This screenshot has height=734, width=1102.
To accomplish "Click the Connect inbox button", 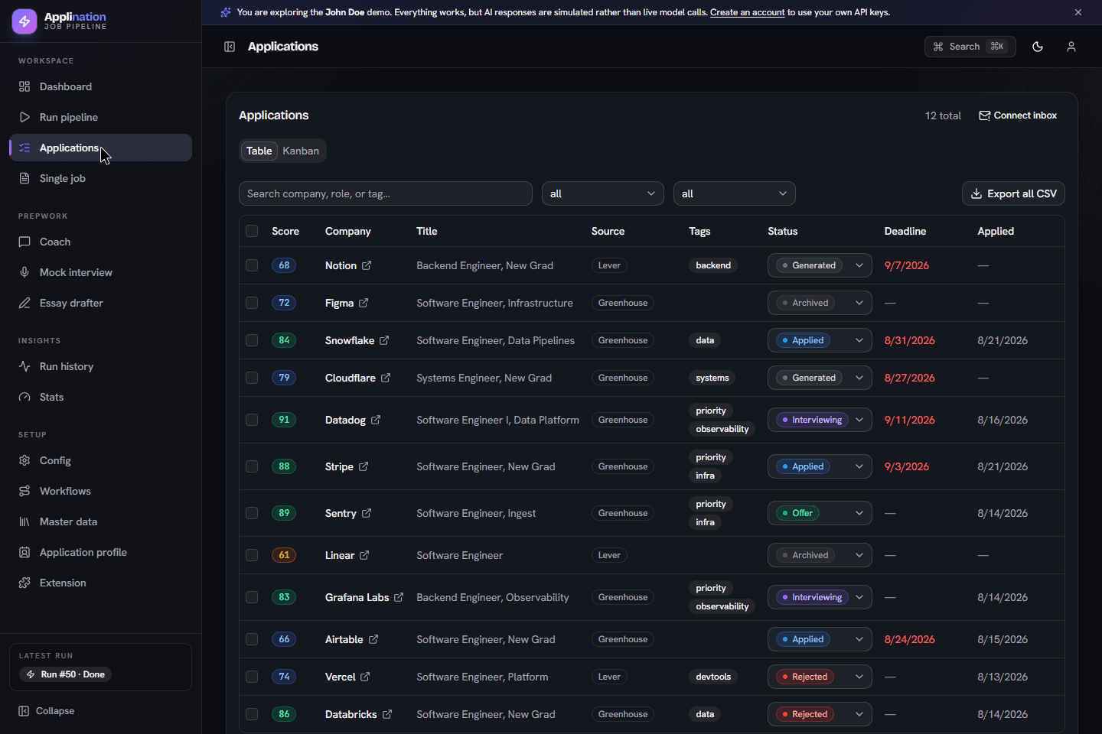I will [1018, 115].
